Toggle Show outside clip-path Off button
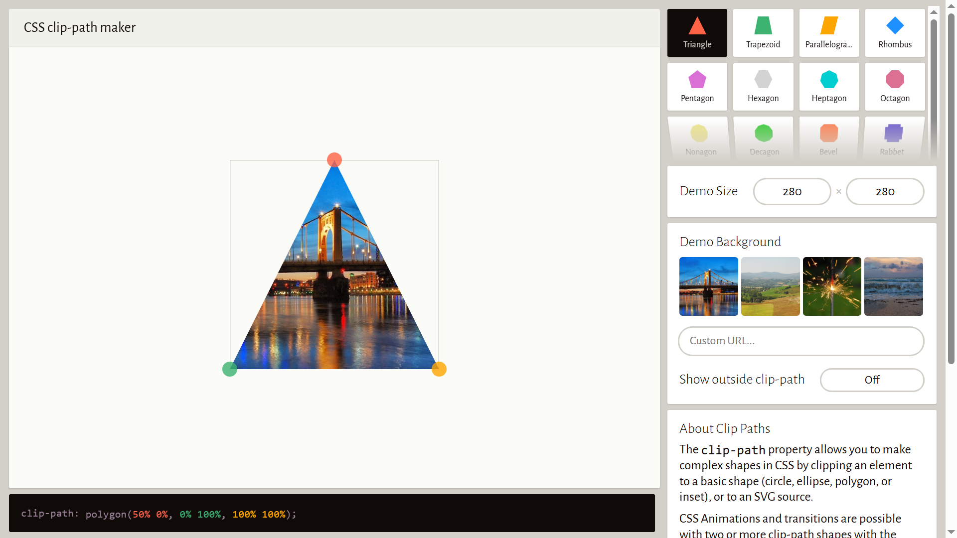This screenshot has width=957, height=538. pos(872,380)
